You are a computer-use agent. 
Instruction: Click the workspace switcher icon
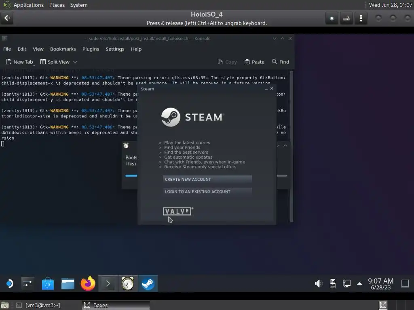pos(383,305)
